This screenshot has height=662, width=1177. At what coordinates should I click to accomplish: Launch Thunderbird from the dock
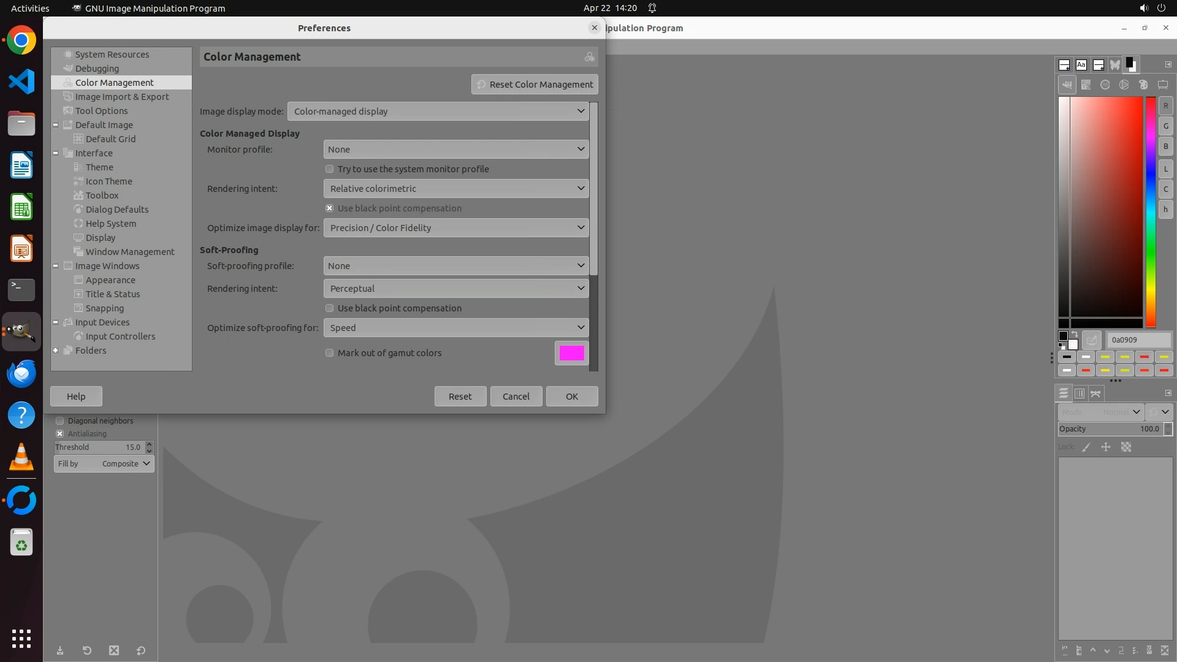[21, 373]
